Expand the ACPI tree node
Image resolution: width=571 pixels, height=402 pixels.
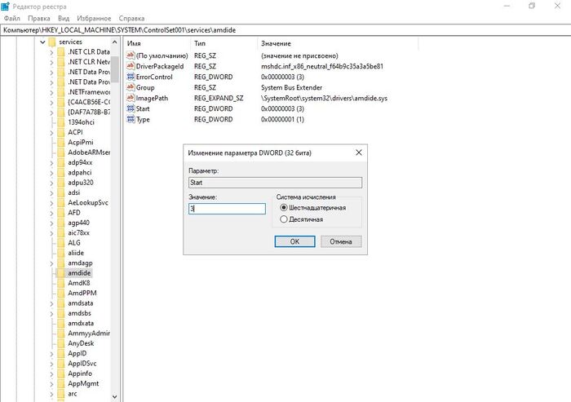(51, 132)
